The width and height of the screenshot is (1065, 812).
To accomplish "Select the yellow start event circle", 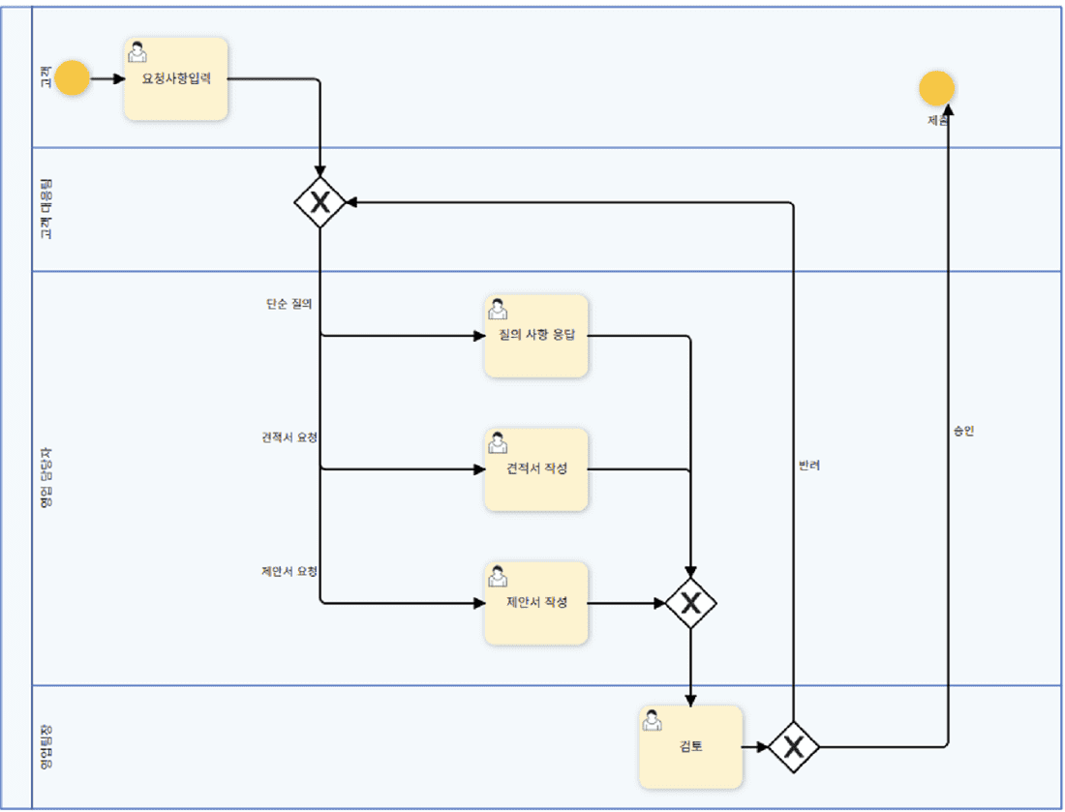I will point(72,78).
